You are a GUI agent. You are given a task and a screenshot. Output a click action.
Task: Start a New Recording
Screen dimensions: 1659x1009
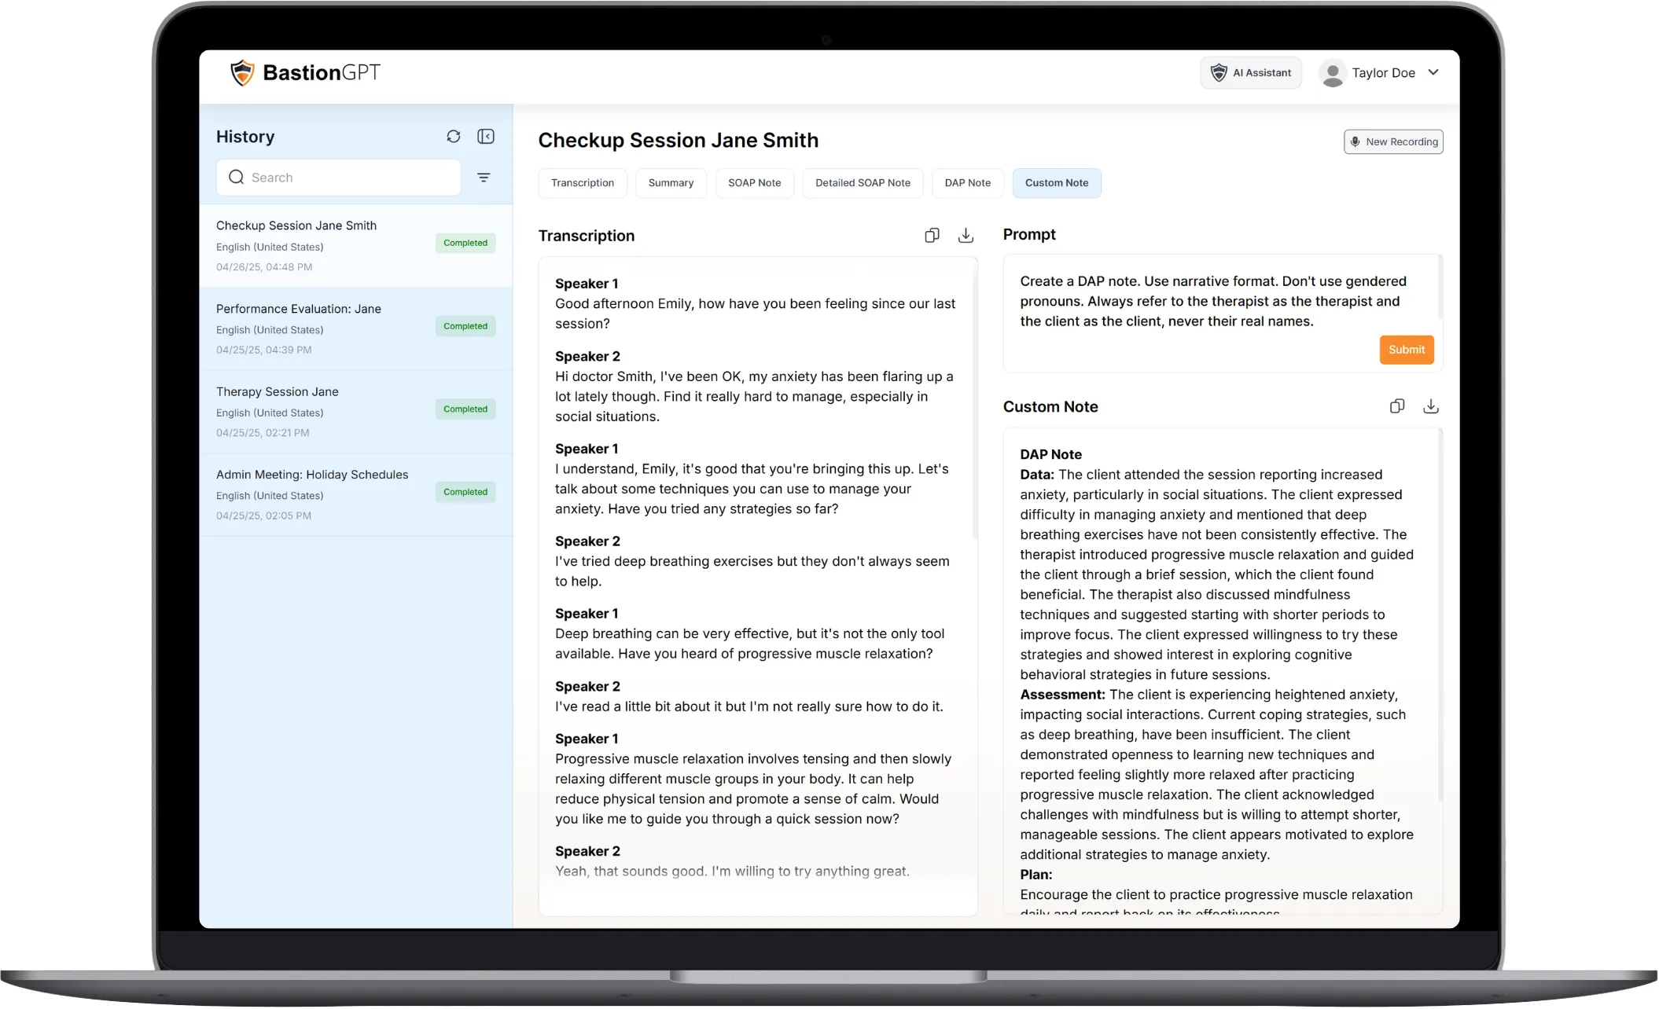coord(1393,142)
